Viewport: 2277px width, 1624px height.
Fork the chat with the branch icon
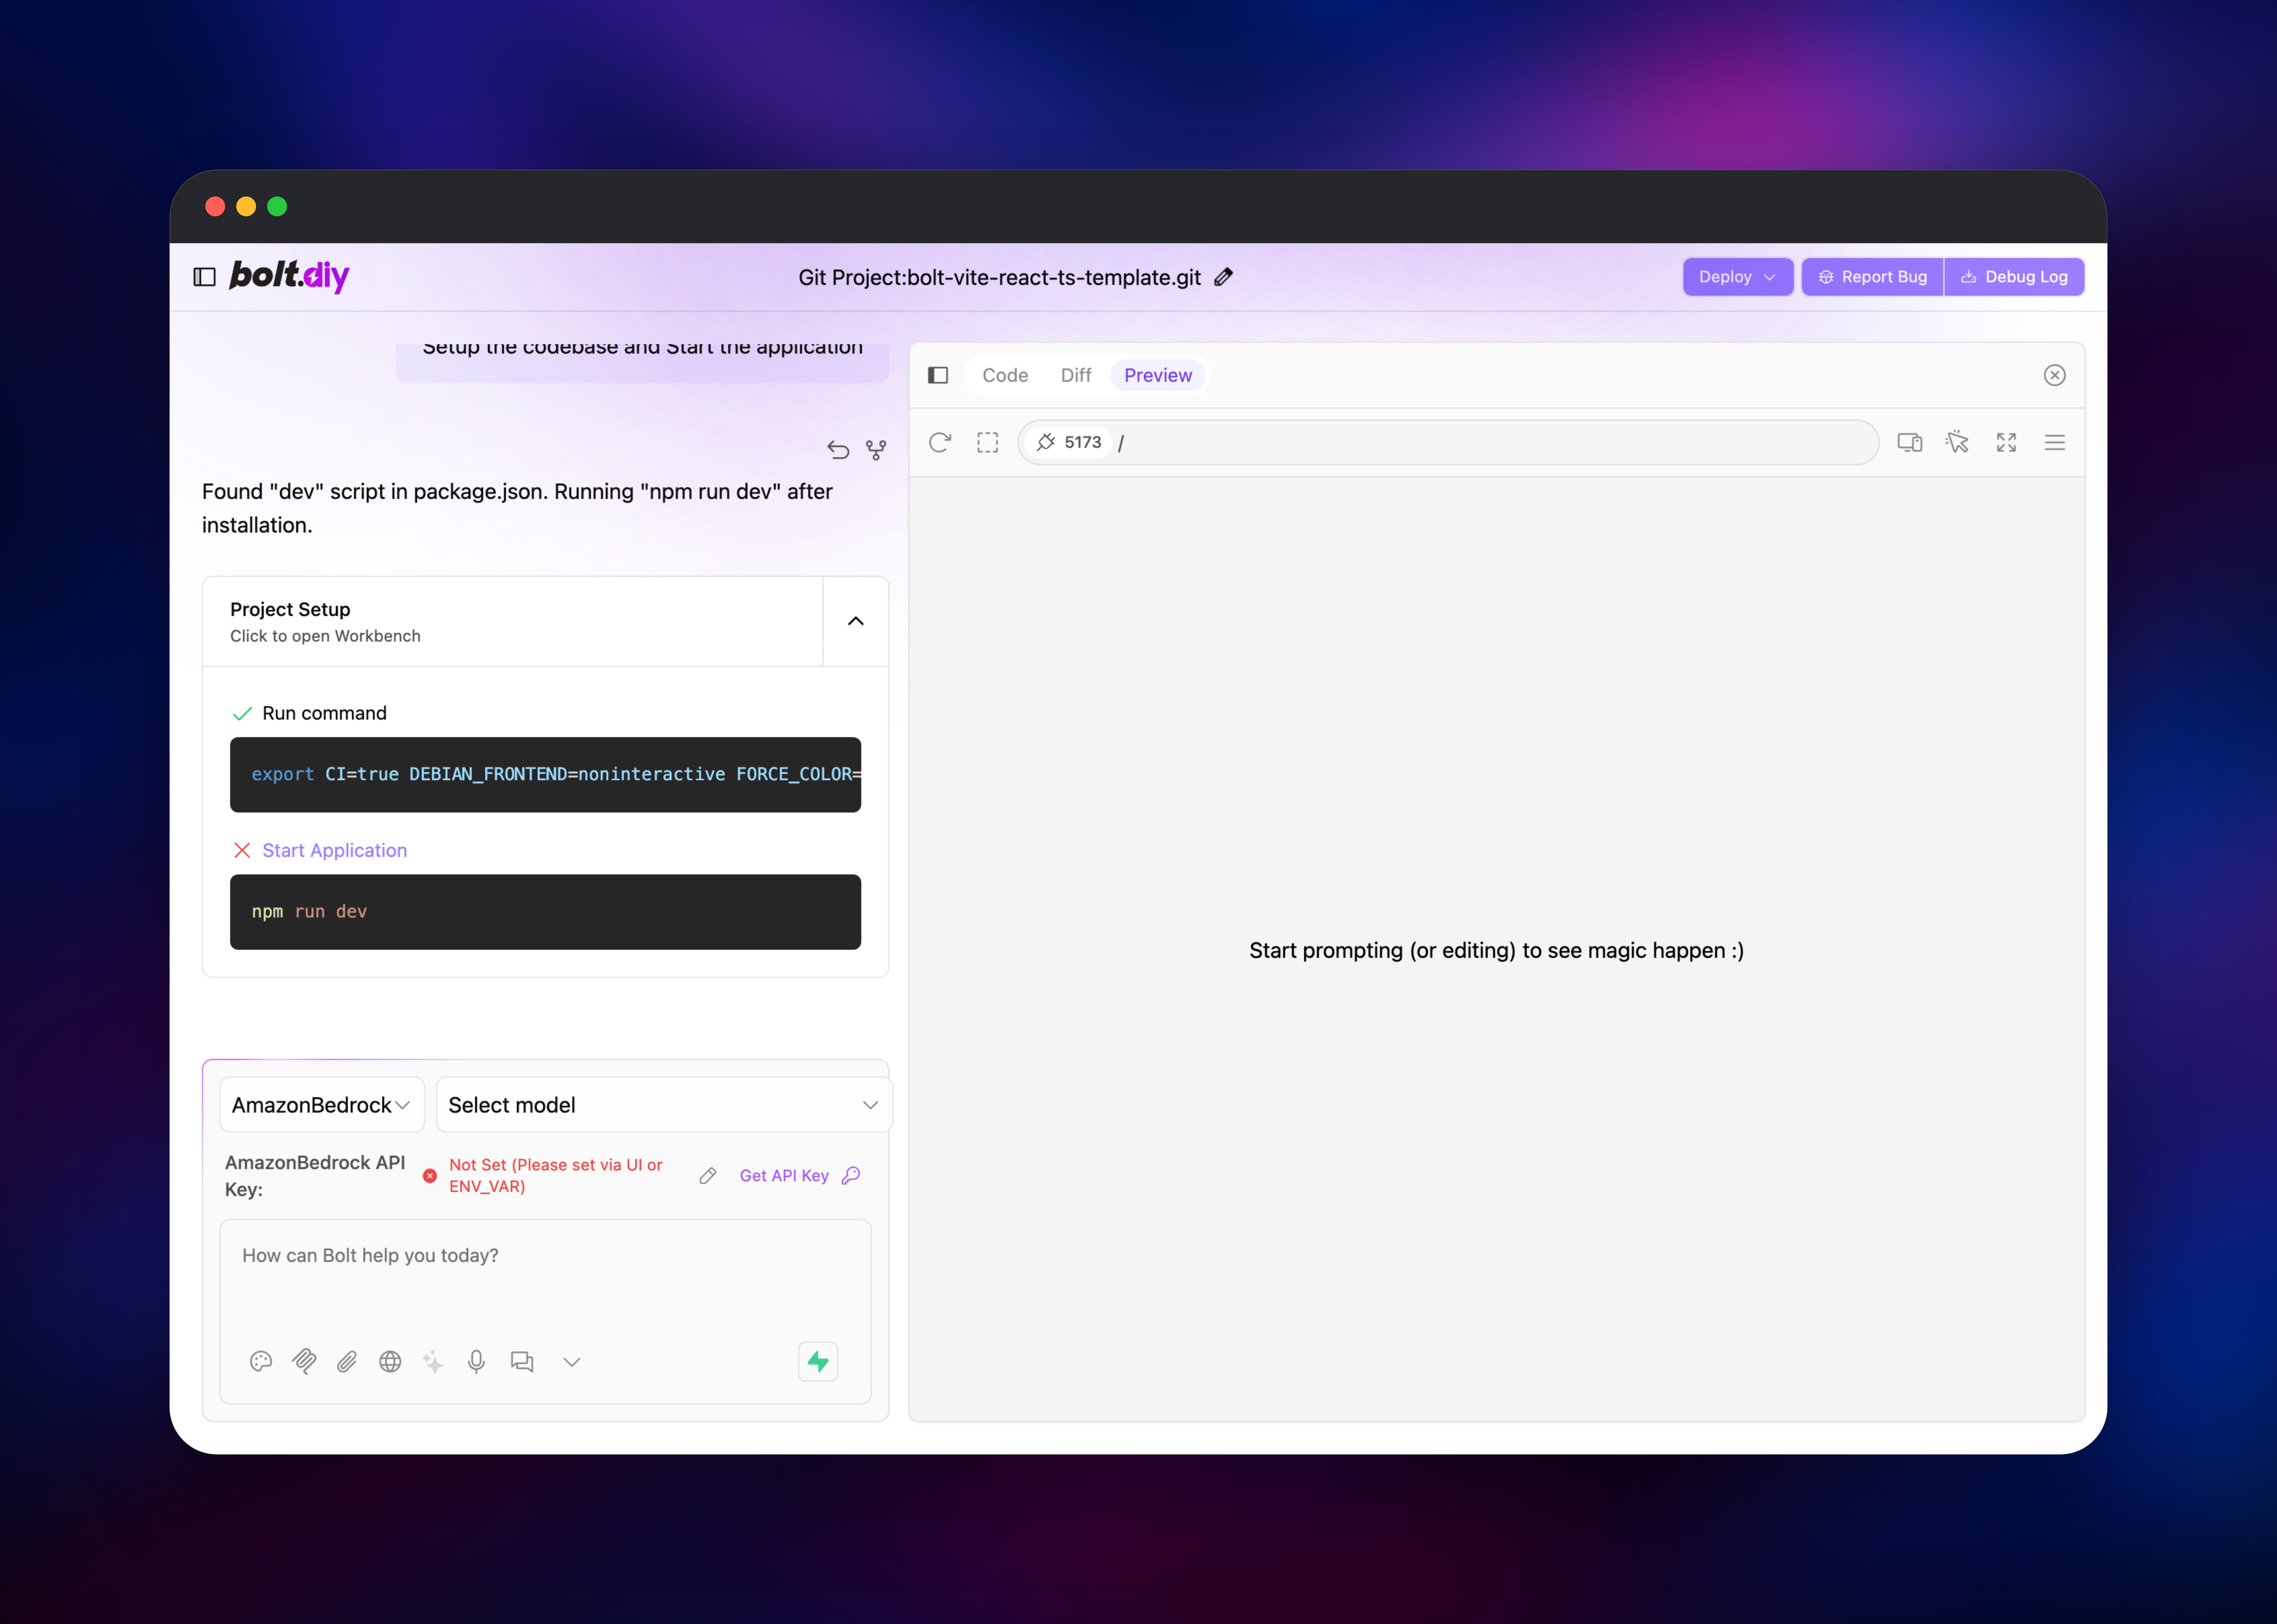(x=876, y=450)
